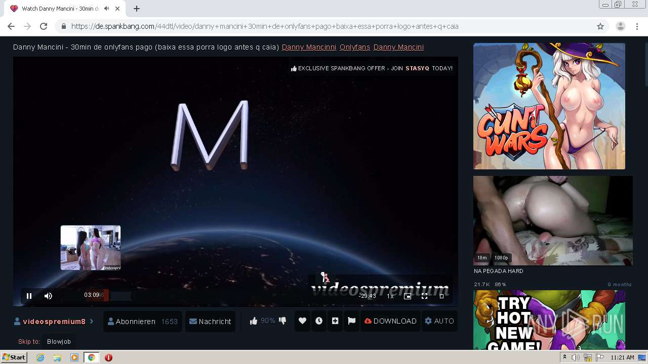Like the video with thumbs up
648x364 pixels.
pos(254,321)
